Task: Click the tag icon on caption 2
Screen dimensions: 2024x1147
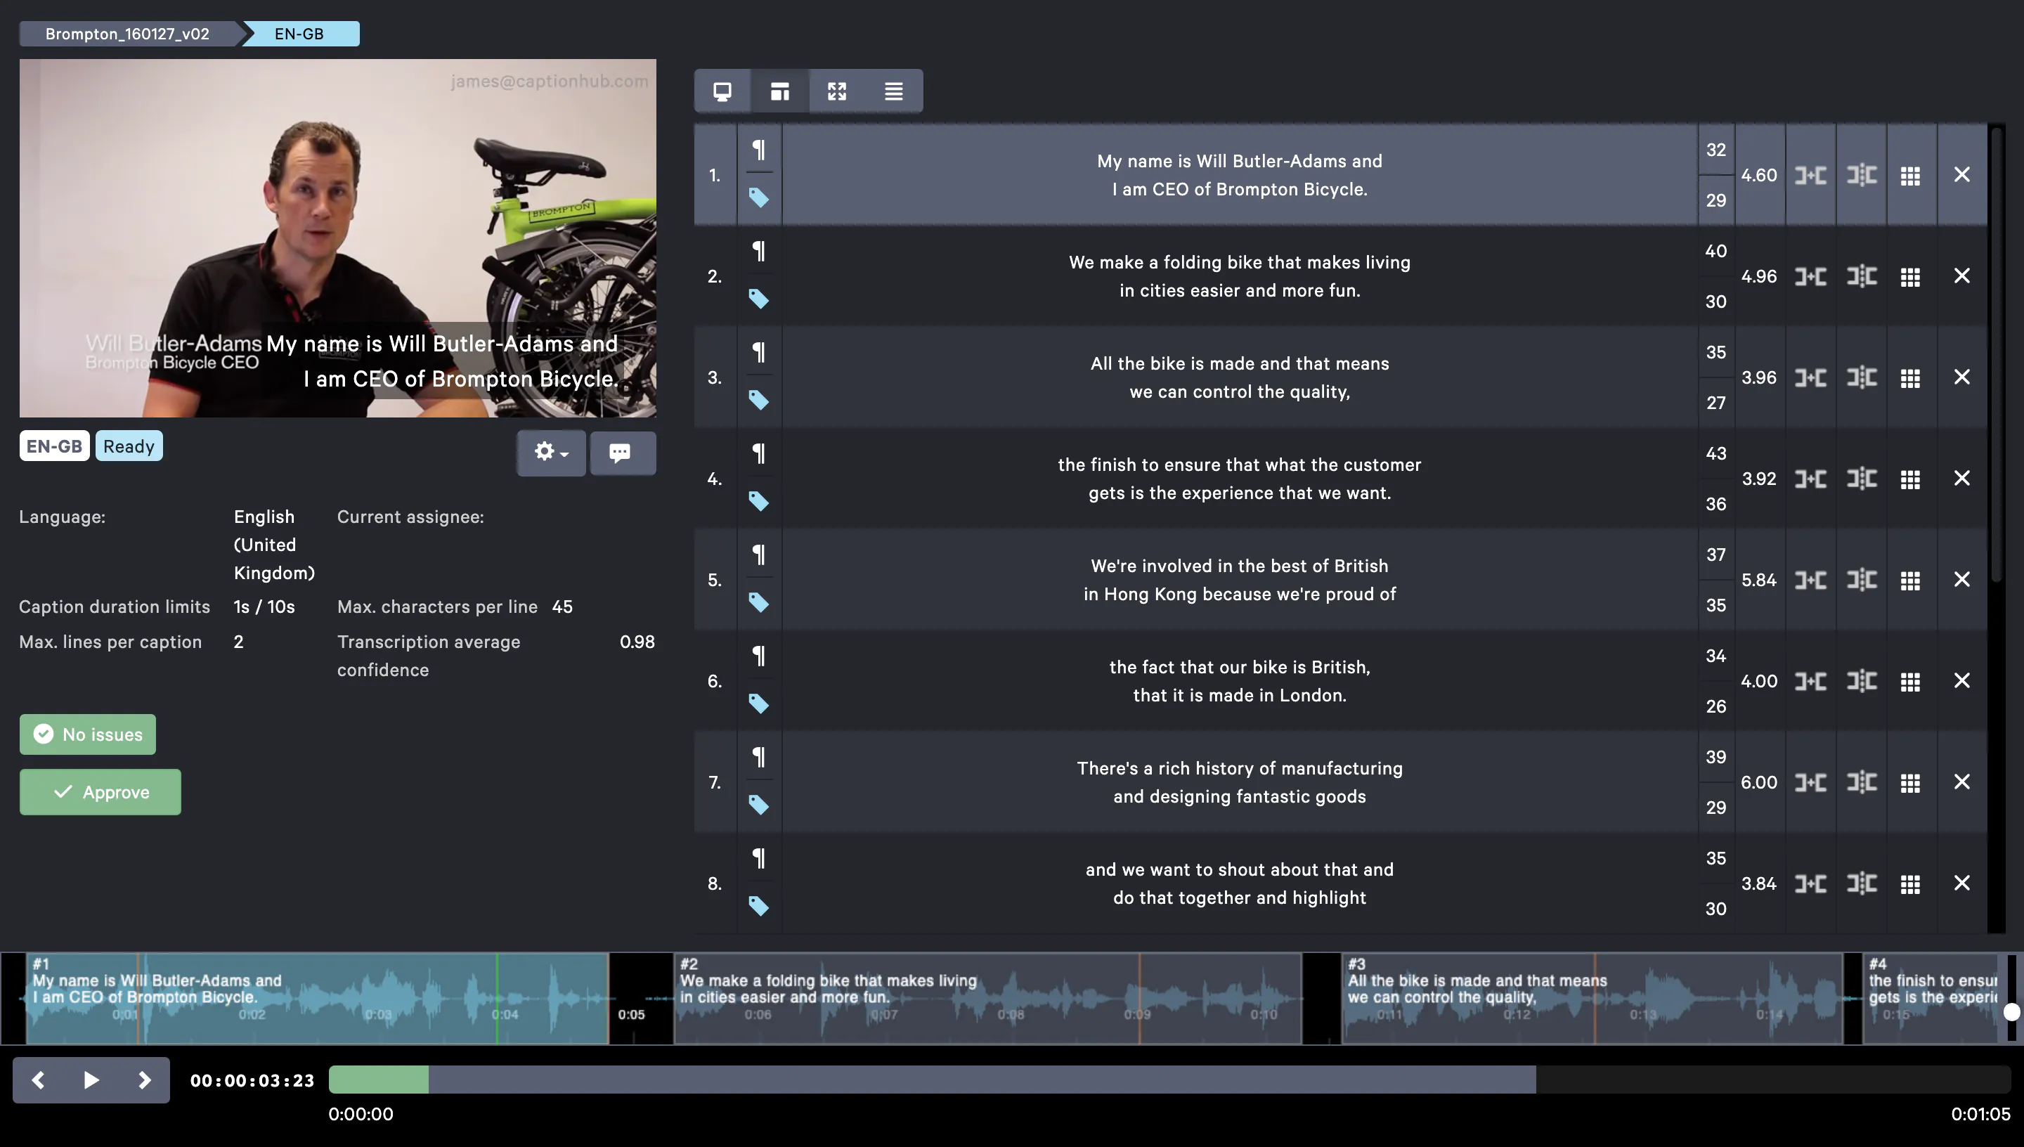Action: pos(758,299)
